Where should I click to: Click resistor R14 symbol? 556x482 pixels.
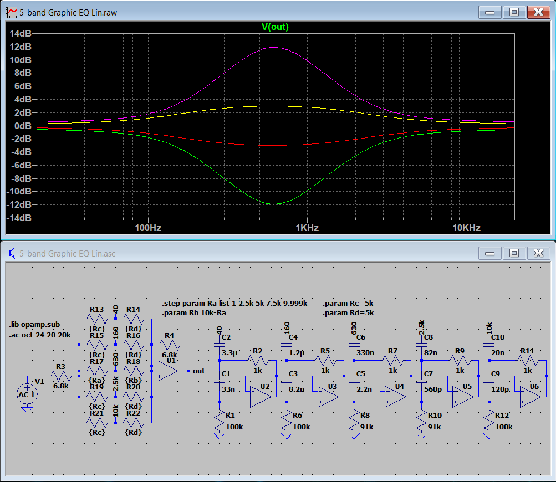pos(134,319)
